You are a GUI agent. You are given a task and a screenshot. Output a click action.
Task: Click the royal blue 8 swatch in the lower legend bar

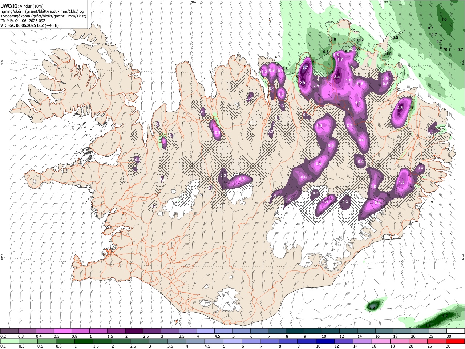click(x=288, y=341)
